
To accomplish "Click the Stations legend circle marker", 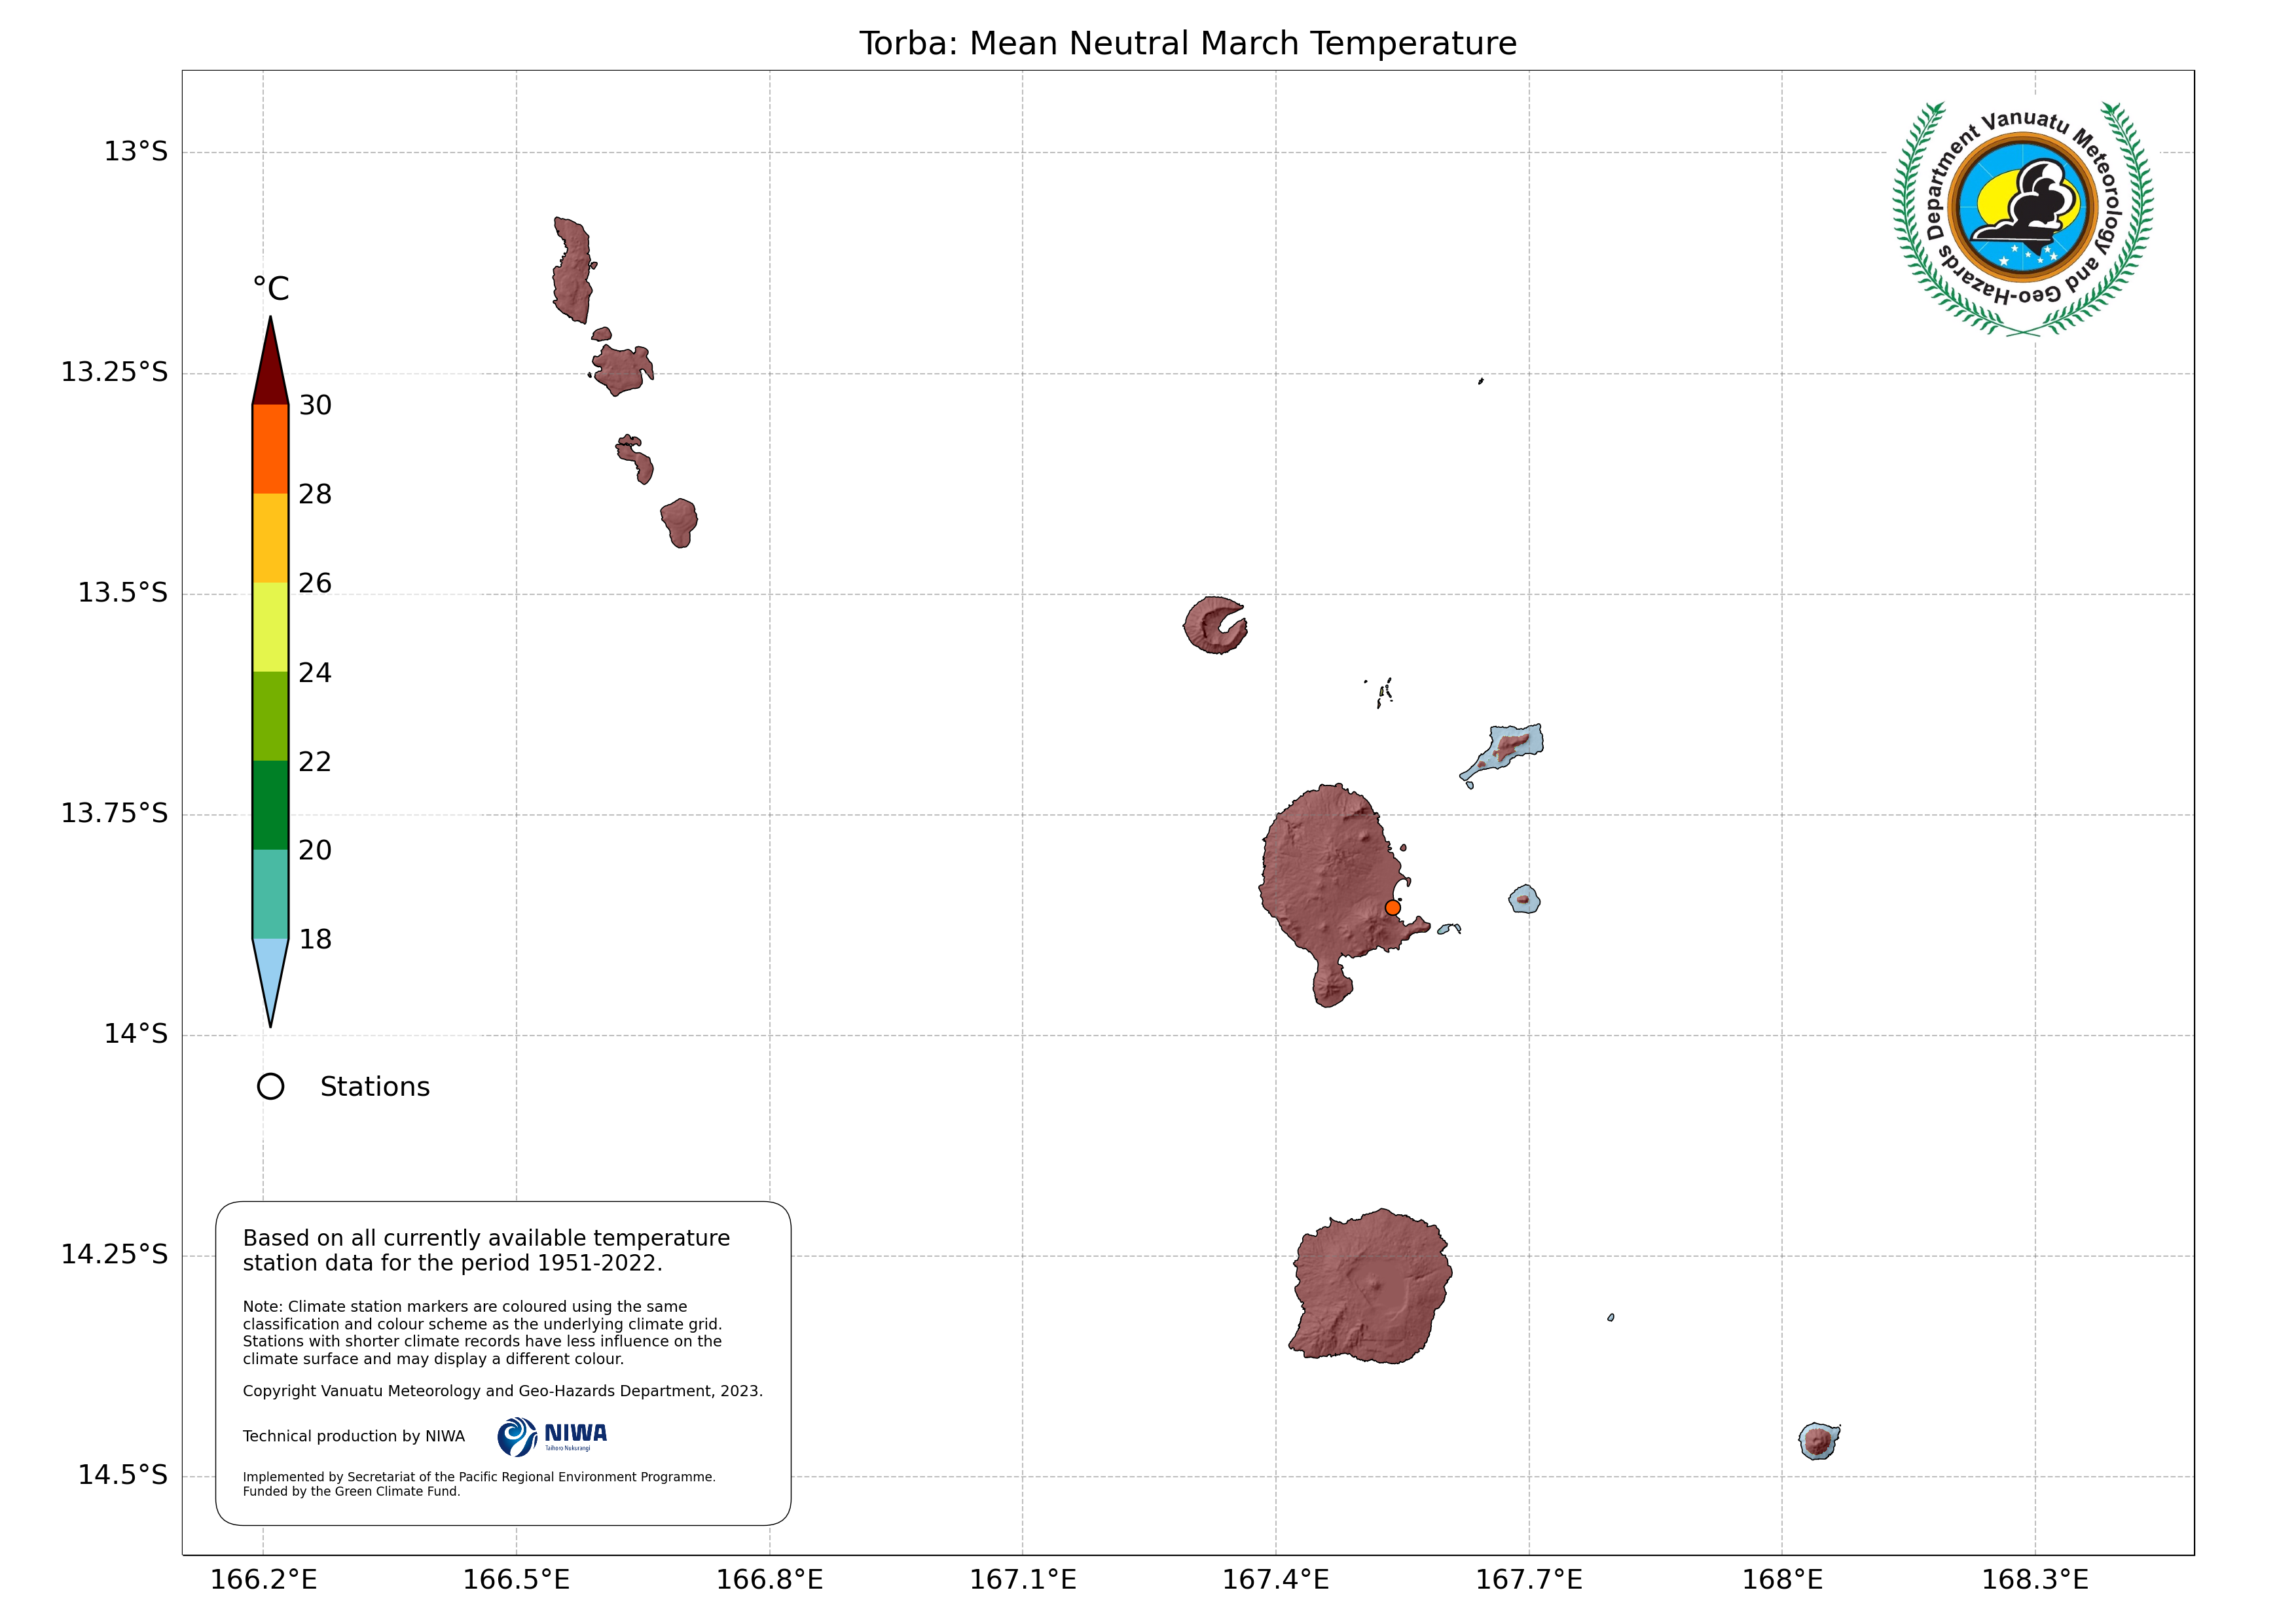I will (x=270, y=1087).
